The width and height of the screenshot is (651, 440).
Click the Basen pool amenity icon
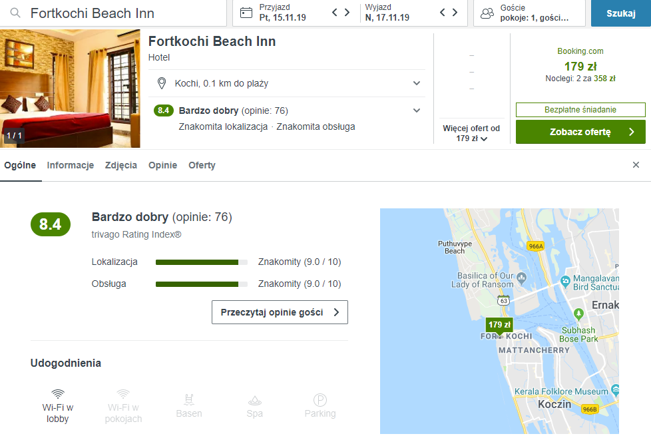(189, 399)
